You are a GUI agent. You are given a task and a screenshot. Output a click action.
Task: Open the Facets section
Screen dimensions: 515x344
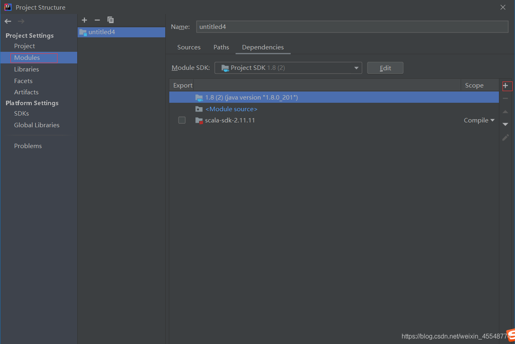tap(23, 81)
